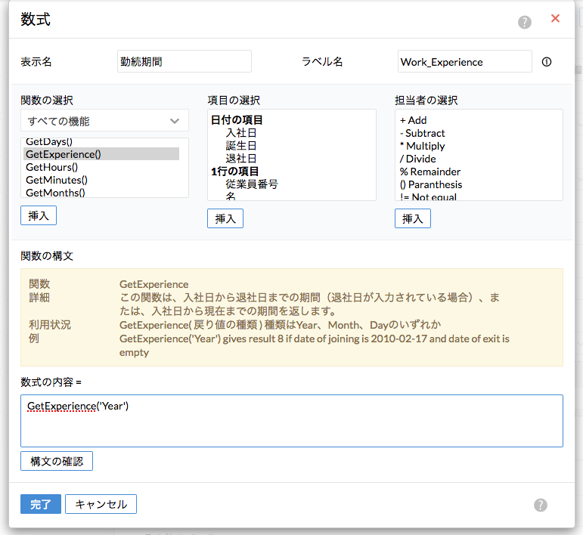
Task: Choose GetHours() from the function list
Action: [52, 167]
